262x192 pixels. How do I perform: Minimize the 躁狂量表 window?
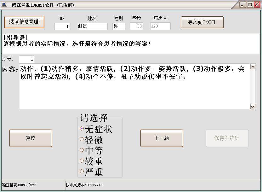(242, 4)
